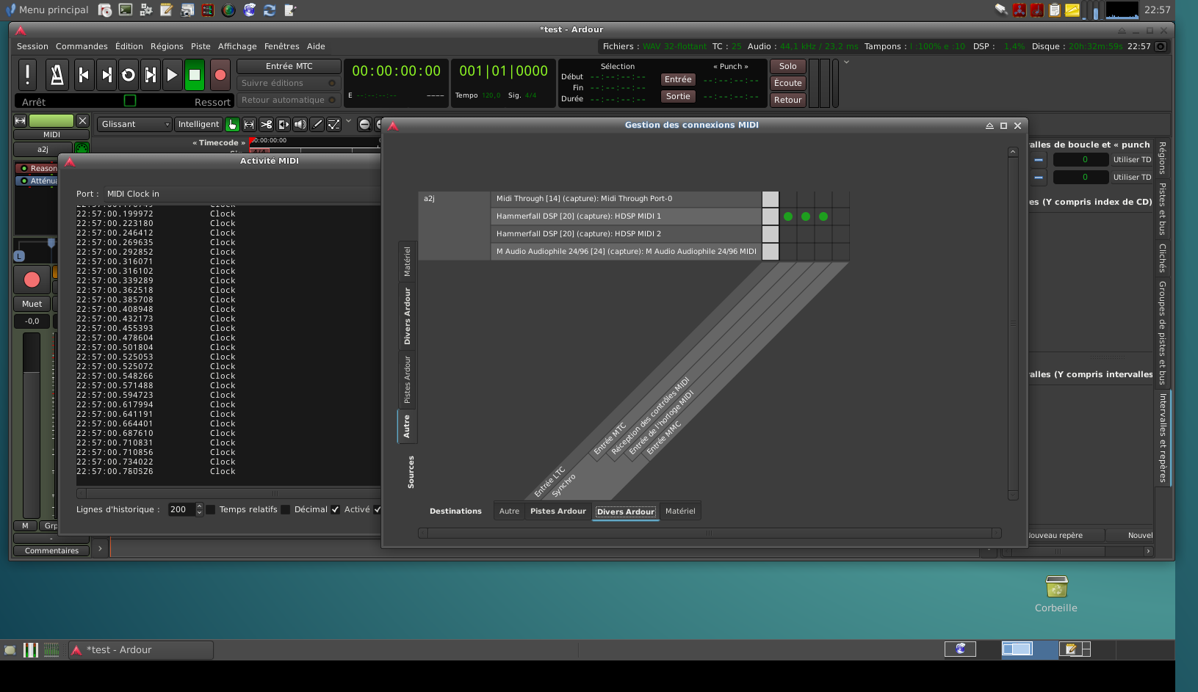1198x692 pixels.
Task: Select the Draw pencil tool
Action: [317, 125]
